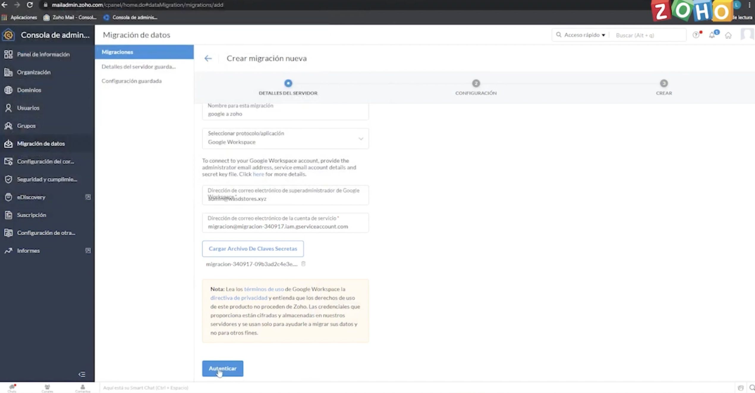The height and width of the screenshot is (393, 755).
Task: Click the search magnifier icon in top bar
Action: [559, 35]
